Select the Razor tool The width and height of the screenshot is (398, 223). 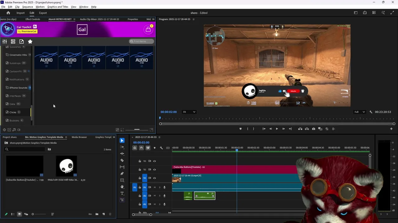[x=122, y=160]
